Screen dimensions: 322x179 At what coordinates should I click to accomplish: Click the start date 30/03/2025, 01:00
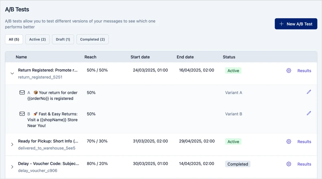(x=150, y=163)
